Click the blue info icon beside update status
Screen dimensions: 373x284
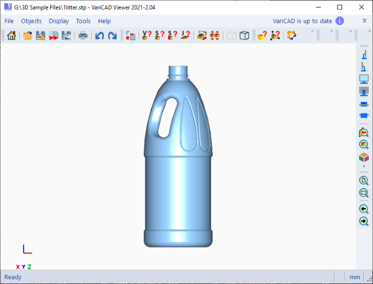coord(339,21)
